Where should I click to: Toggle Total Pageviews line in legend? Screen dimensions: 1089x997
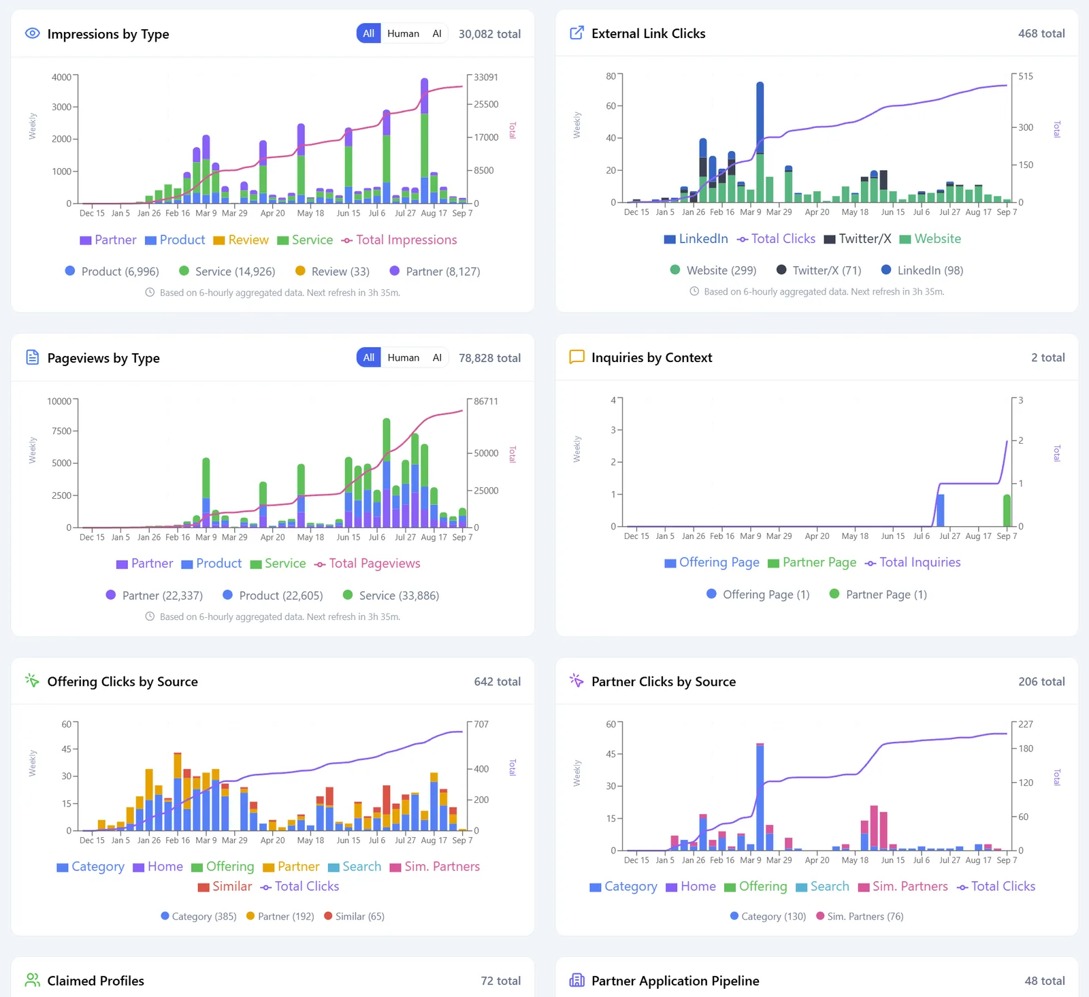tap(368, 563)
